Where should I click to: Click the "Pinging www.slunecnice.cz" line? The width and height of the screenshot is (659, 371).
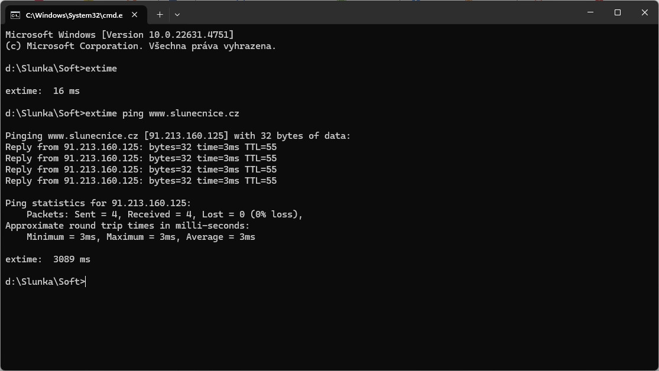click(177, 136)
